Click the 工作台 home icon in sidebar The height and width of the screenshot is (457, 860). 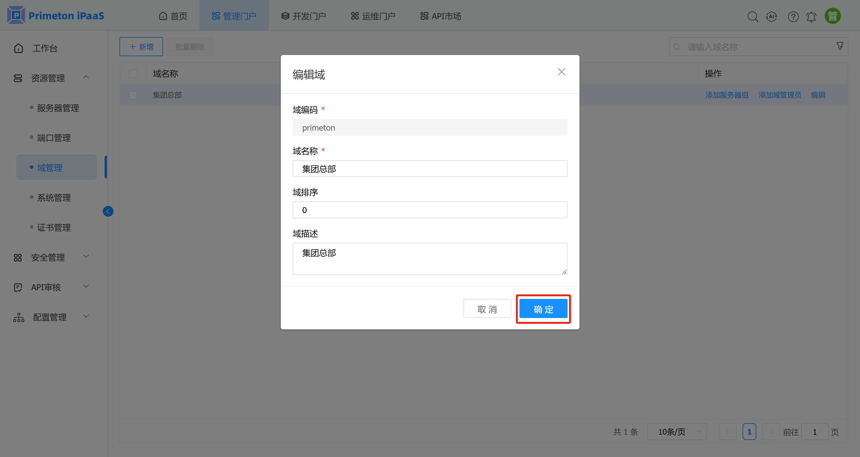tap(18, 48)
